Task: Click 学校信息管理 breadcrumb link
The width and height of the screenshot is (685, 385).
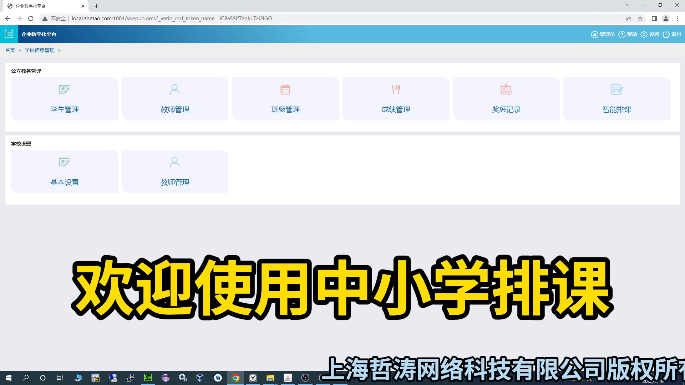Action: click(x=40, y=50)
